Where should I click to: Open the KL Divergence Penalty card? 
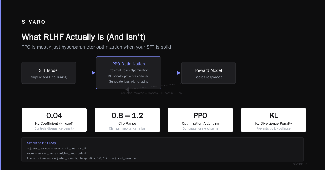[x=274, y=120]
